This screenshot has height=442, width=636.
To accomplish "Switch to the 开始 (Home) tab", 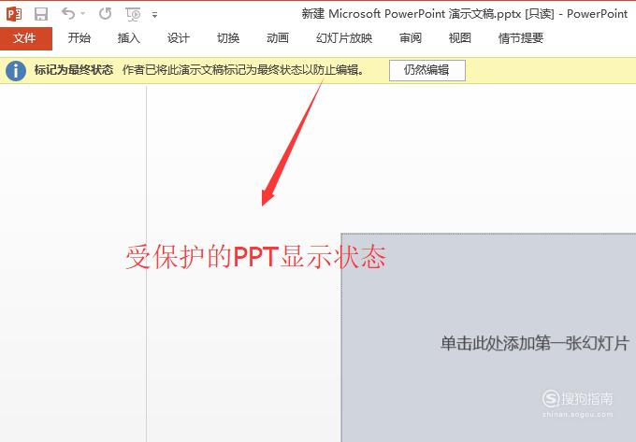I will [79, 38].
